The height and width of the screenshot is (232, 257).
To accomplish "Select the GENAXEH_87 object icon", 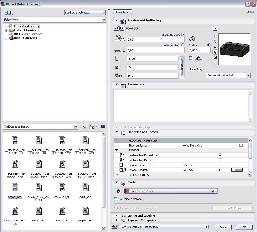I will pyautogui.click(x=62, y=188).
